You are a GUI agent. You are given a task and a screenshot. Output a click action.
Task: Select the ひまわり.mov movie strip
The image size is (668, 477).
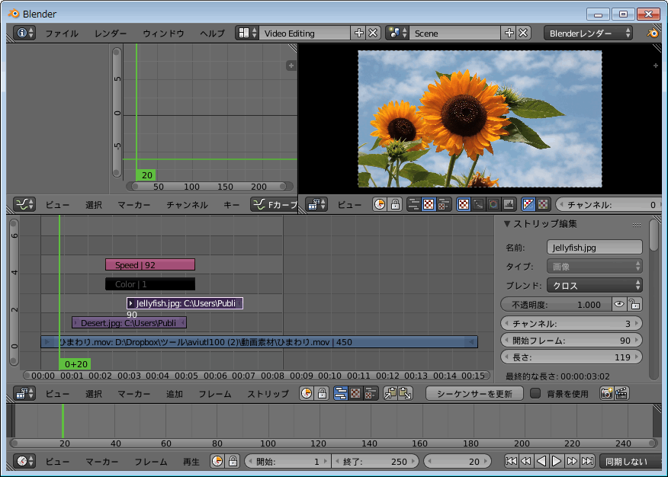point(259,341)
